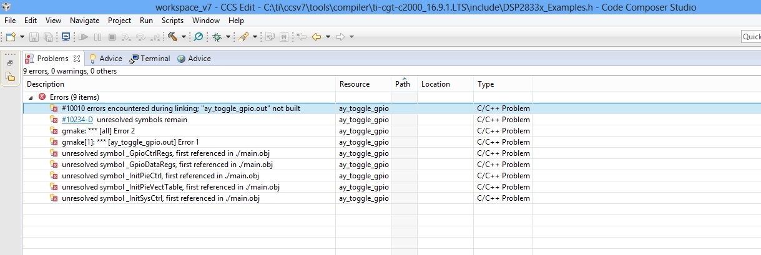This screenshot has width=761, height=255.
Task: Sort by the Description column header
Action: (46, 84)
